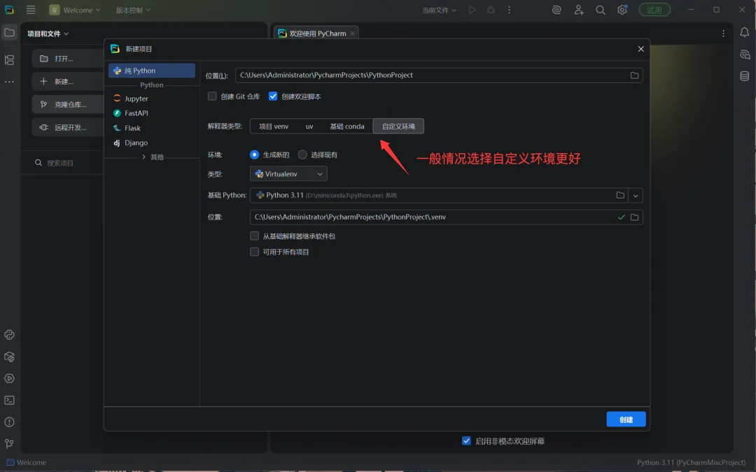Image resolution: width=756 pixels, height=472 pixels.
Task: Switch to 欢迎使用 PyCharm tab
Action: tap(317, 34)
